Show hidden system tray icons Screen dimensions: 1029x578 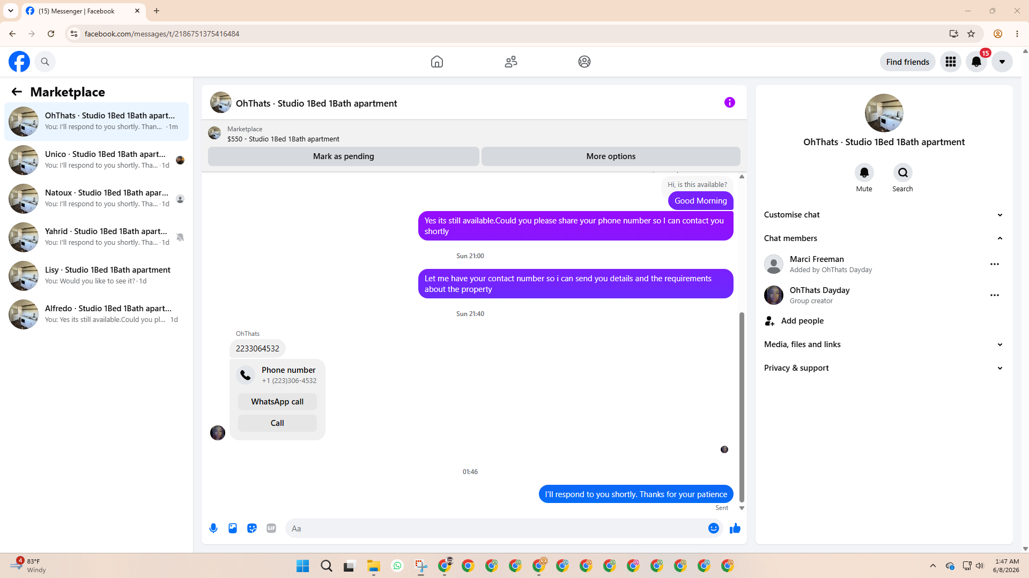[933, 566]
